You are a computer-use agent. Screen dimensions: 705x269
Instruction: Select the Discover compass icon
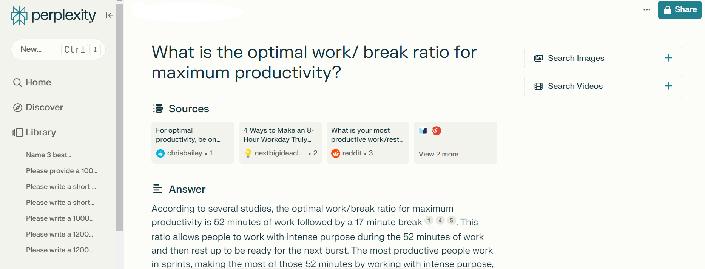(x=17, y=107)
